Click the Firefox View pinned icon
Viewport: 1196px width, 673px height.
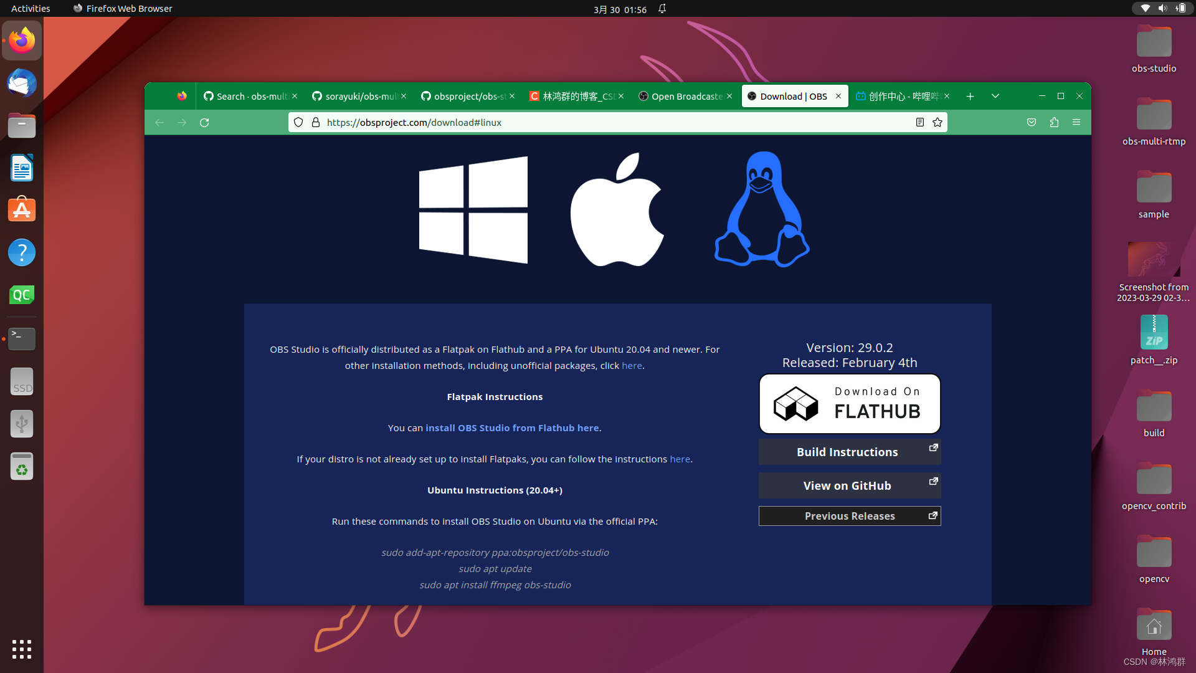click(182, 96)
